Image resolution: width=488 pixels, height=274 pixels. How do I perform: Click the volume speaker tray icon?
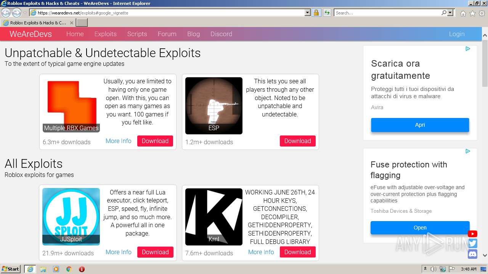433,269
